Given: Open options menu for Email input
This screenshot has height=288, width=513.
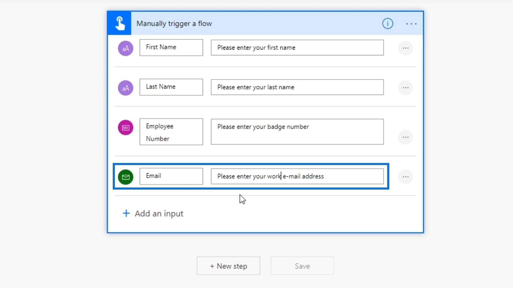Looking at the screenshot, I should (405, 177).
